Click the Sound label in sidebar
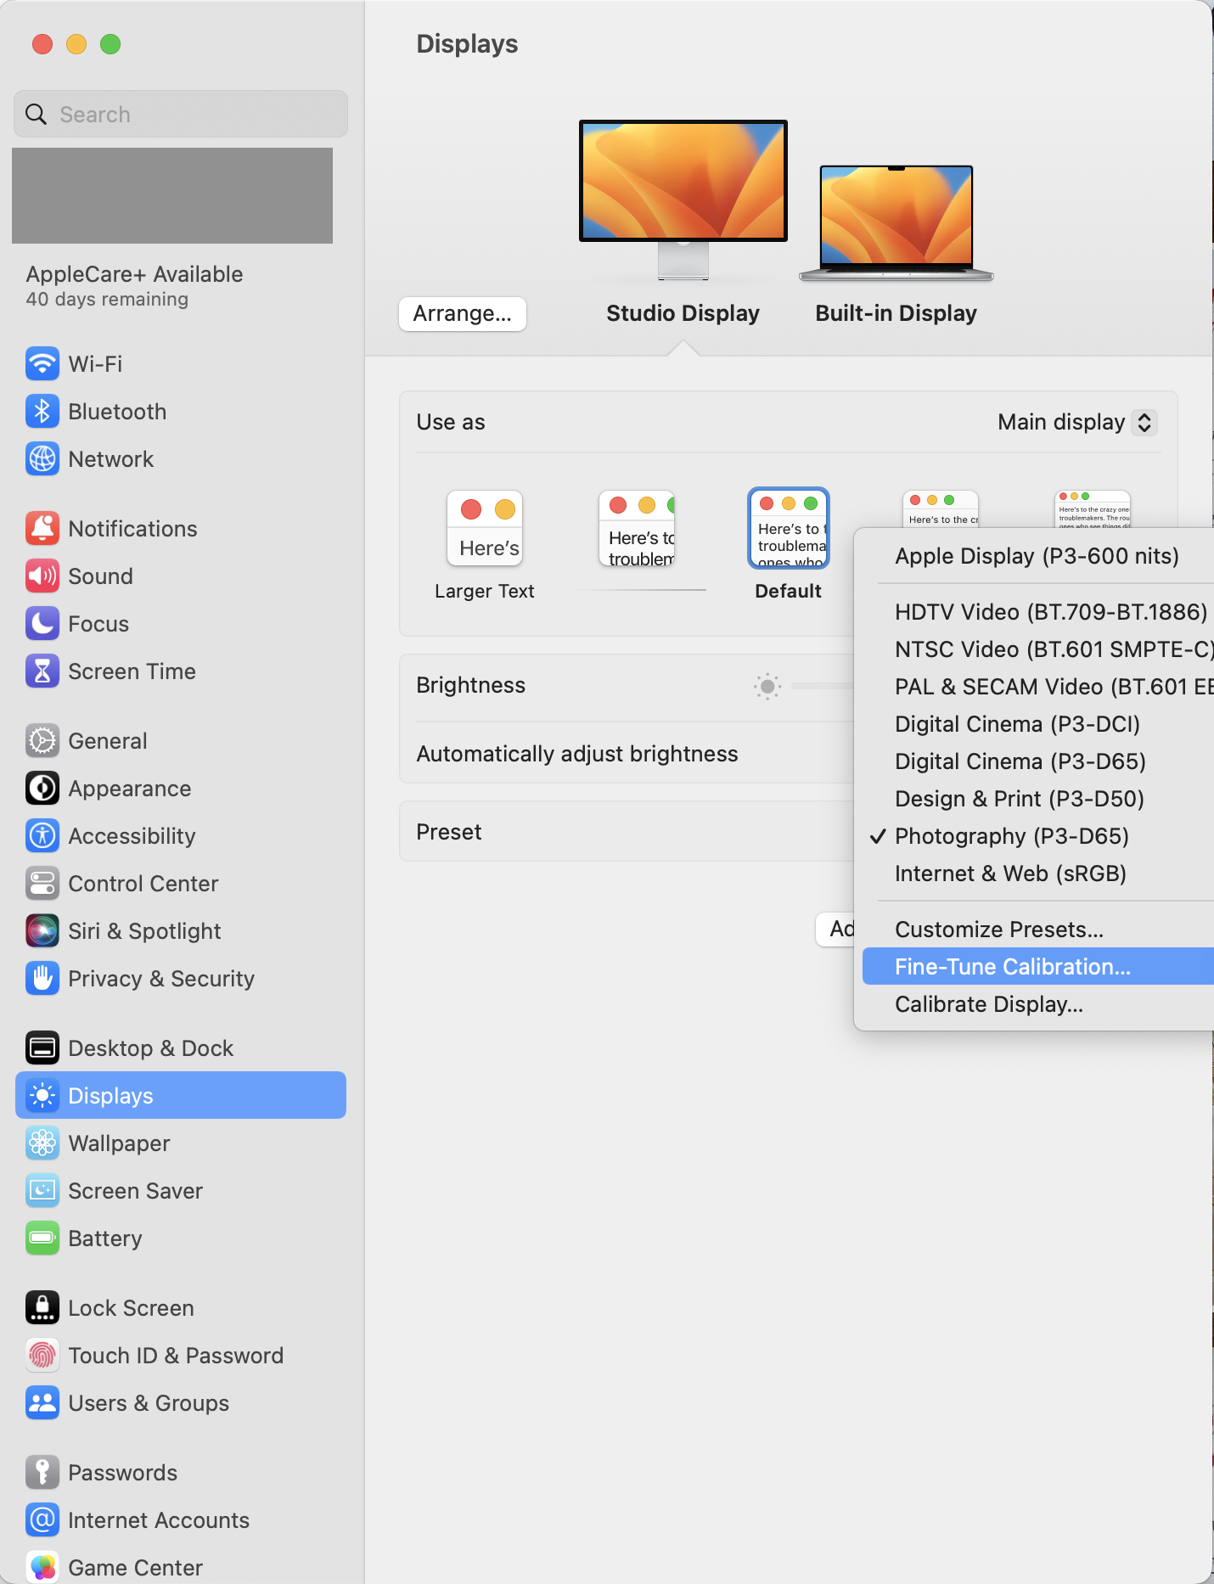Image resolution: width=1214 pixels, height=1584 pixels. click(100, 576)
